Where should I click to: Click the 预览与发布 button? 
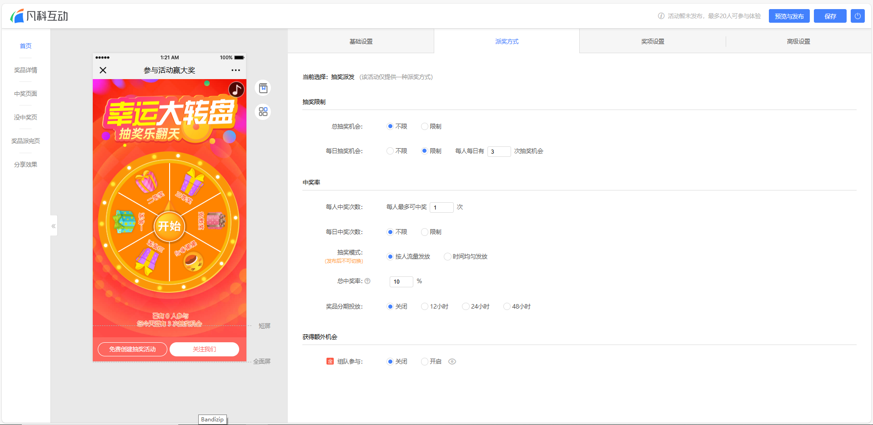pyautogui.click(x=789, y=16)
